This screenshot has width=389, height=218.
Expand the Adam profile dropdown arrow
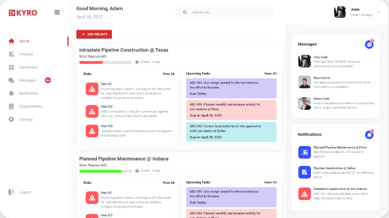(378, 12)
